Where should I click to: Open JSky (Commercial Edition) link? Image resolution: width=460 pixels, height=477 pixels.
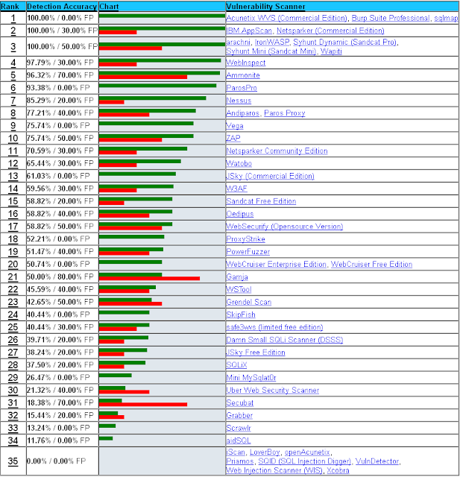[270, 176]
